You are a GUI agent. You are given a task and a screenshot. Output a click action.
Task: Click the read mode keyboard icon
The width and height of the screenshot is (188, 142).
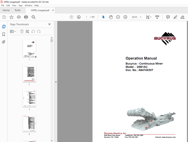(157, 17)
